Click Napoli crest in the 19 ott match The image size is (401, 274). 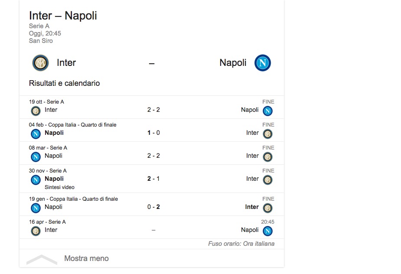(268, 111)
